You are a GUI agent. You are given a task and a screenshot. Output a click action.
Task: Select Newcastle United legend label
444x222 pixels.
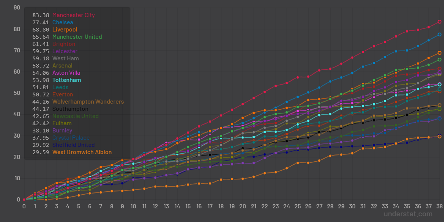click(x=76, y=116)
